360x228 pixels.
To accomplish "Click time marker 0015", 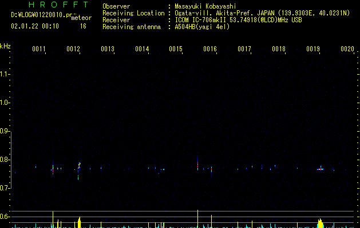I will click(x=176, y=49).
